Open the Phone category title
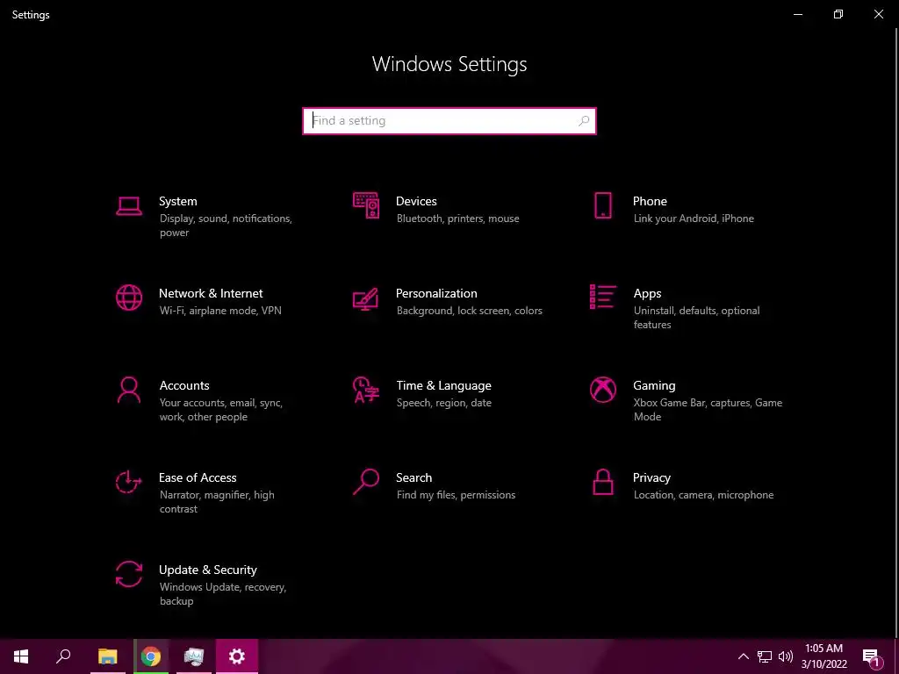The width and height of the screenshot is (899, 674). click(x=650, y=201)
